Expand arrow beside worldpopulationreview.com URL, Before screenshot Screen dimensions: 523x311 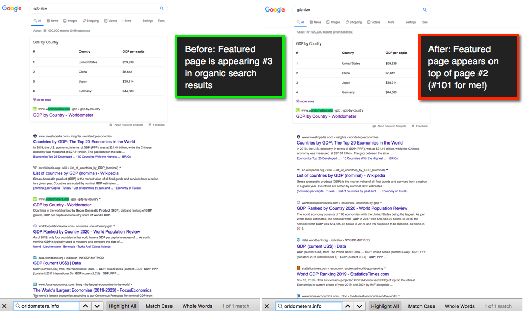click(115, 226)
